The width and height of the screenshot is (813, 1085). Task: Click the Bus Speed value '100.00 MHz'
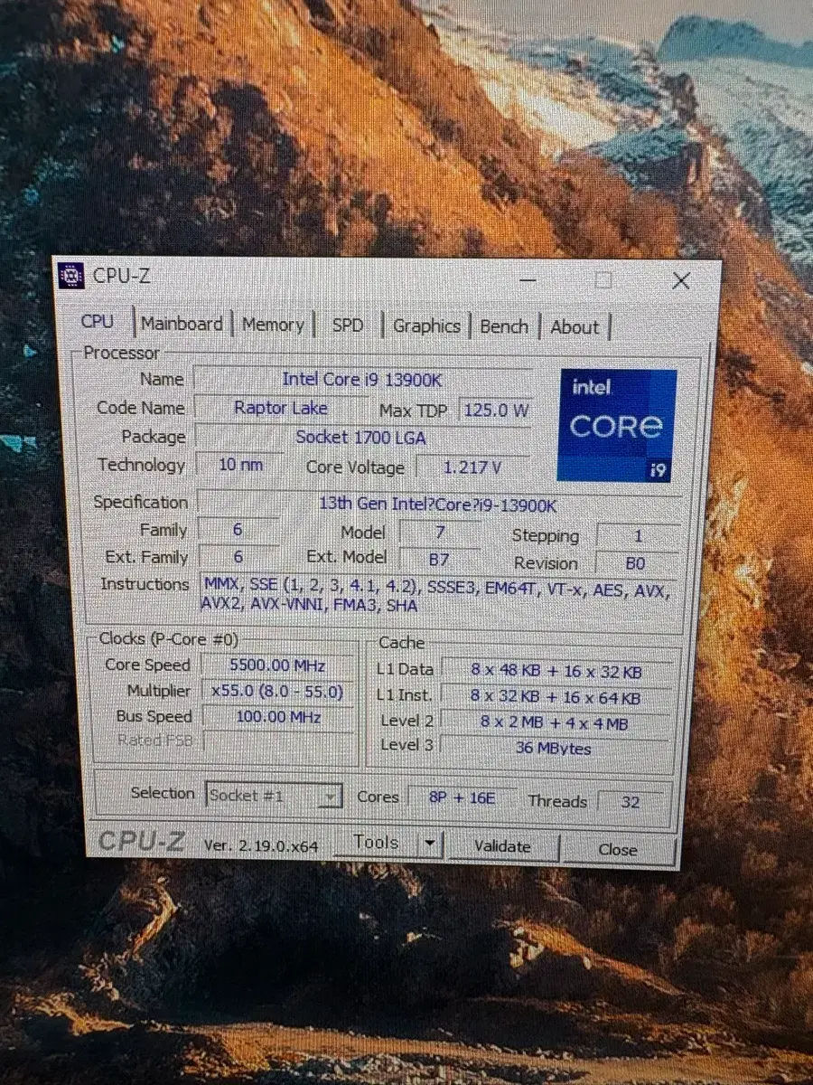pos(278,717)
